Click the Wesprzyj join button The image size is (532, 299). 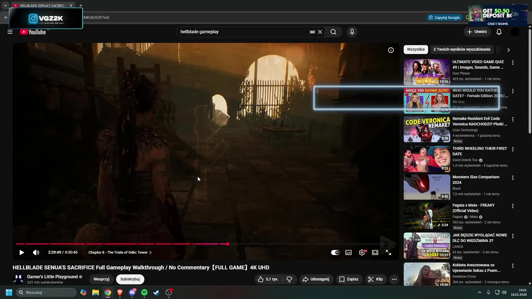coord(101,279)
